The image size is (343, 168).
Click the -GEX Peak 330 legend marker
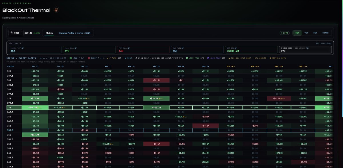click(x=209, y=58)
